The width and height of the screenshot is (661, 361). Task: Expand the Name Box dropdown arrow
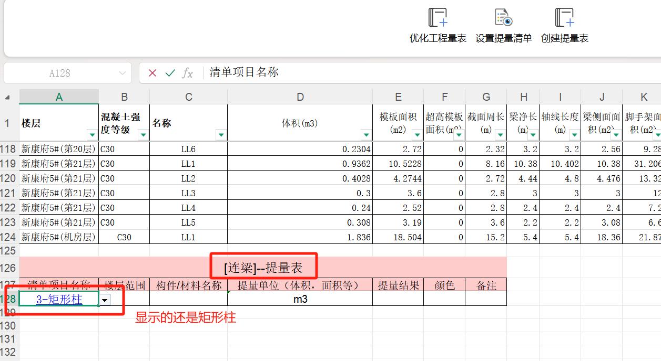[x=123, y=73]
